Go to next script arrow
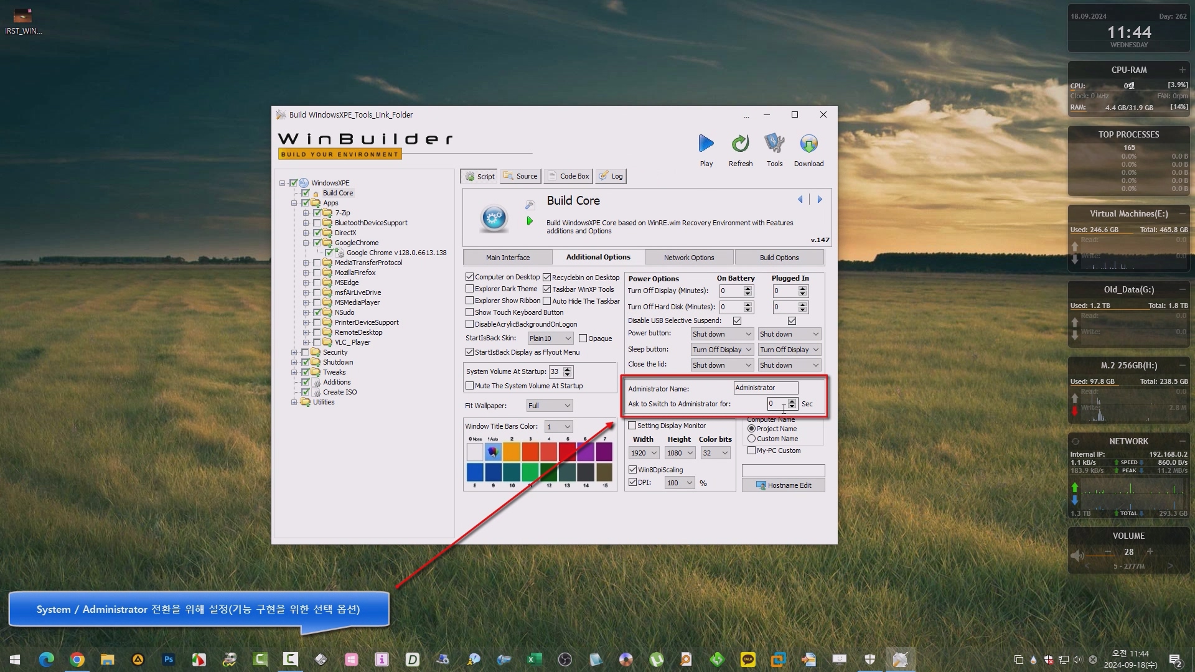Viewport: 1195px width, 672px height. click(x=820, y=200)
